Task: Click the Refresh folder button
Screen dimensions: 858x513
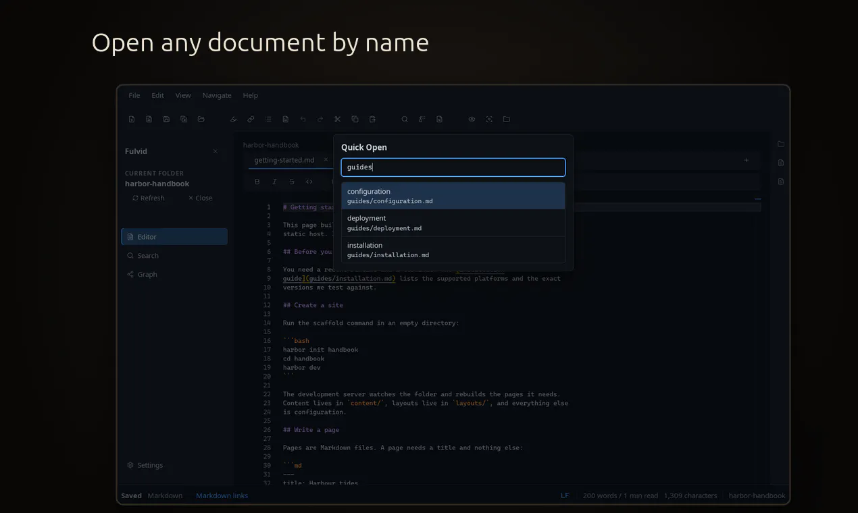Action: [148, 198]
